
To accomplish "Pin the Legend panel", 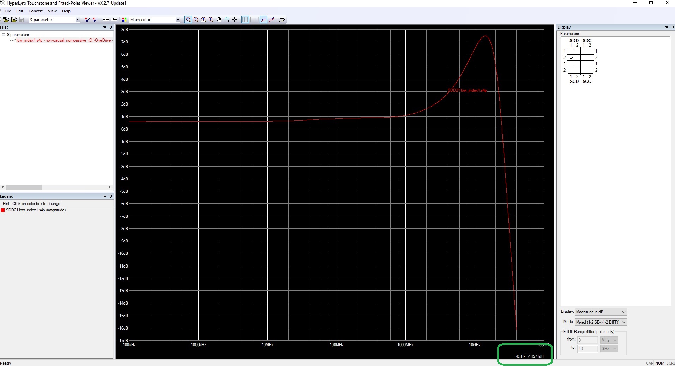I will (110, 196).
